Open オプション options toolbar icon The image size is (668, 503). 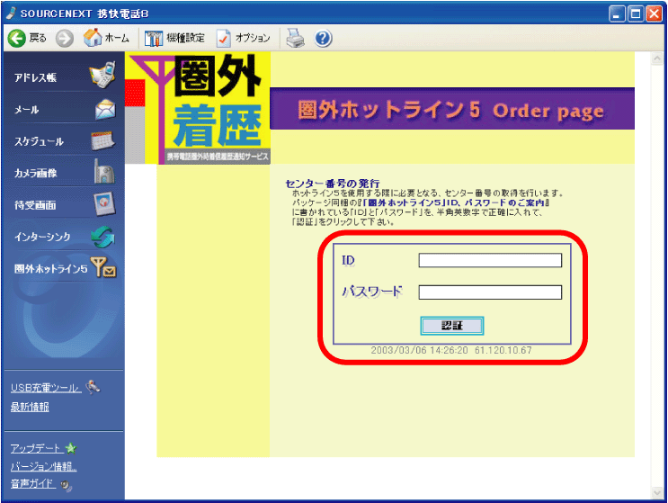click(x=223, y=39)
